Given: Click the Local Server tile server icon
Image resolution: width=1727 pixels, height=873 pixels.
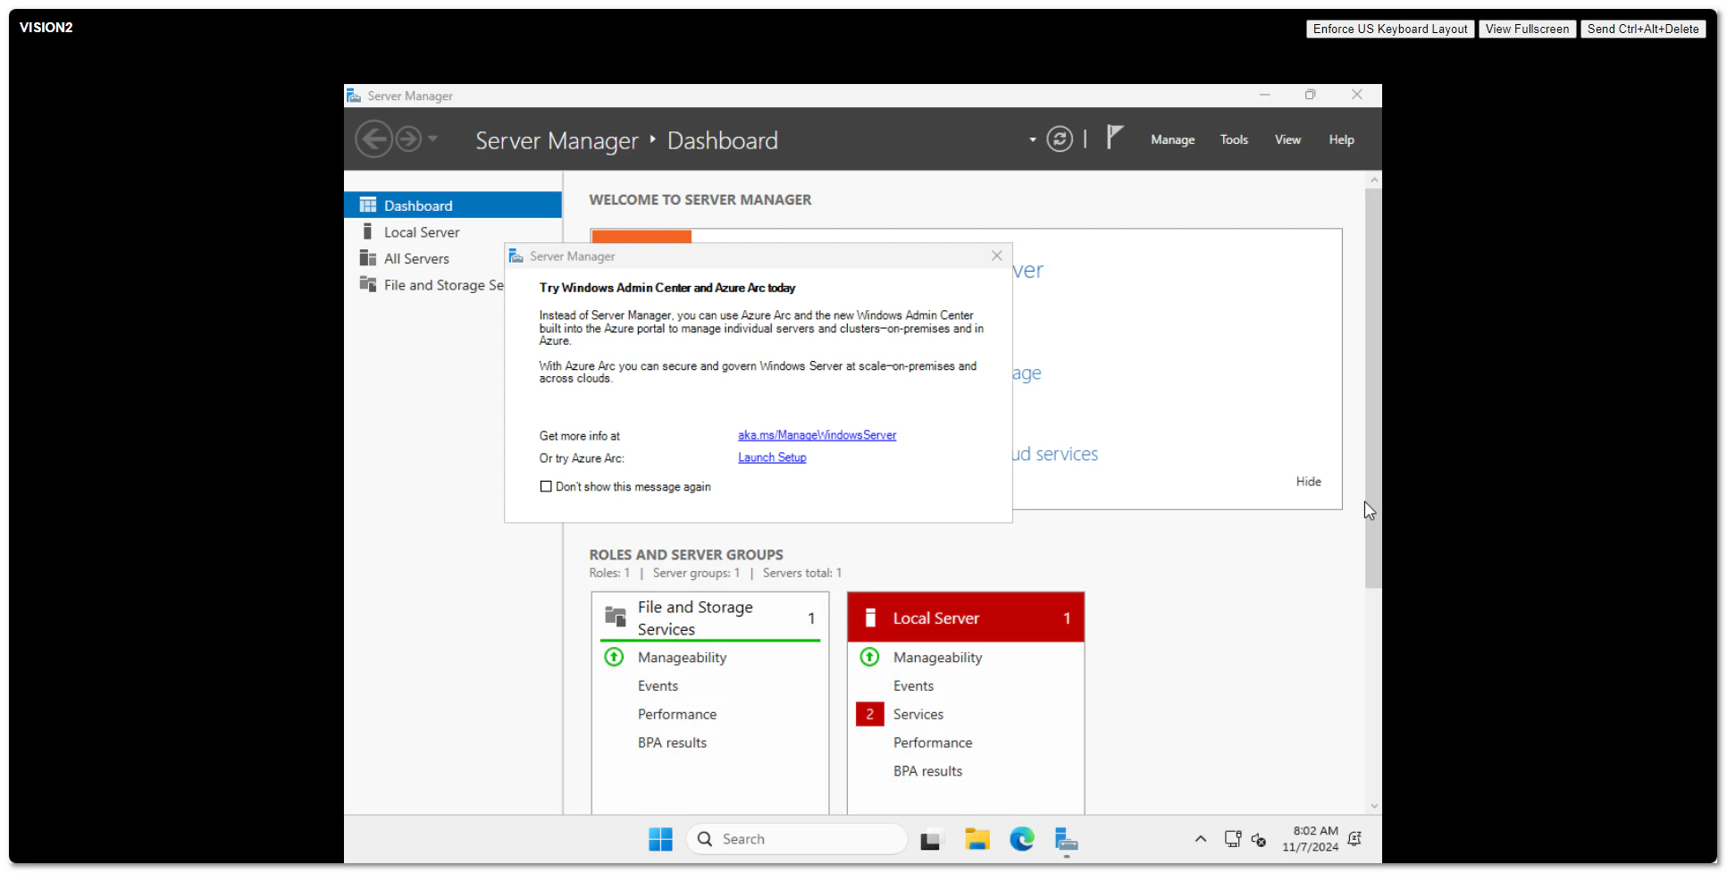Looking at the screenshot, I should pyautogui.click(x=870, y=617).
